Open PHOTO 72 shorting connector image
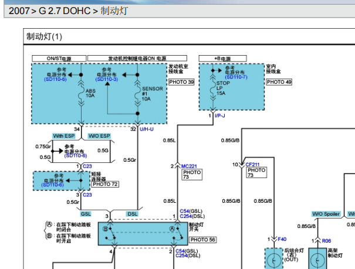355x269 pixels. tap(105, 184)
